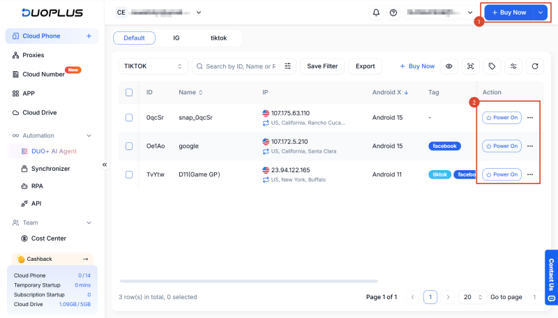Tick the checkbox for D11(Game GP) row
The image size is (558, 318).
(x=129, y=174)
